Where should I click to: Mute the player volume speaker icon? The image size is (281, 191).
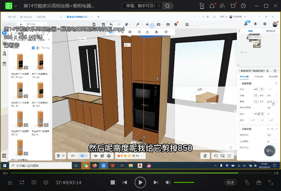168,183
